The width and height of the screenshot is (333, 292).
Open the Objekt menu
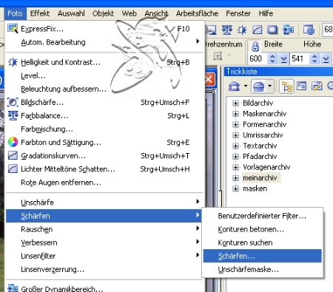point(103,13)
